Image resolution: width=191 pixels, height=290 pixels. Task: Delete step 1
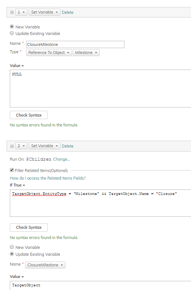(68, 12)
